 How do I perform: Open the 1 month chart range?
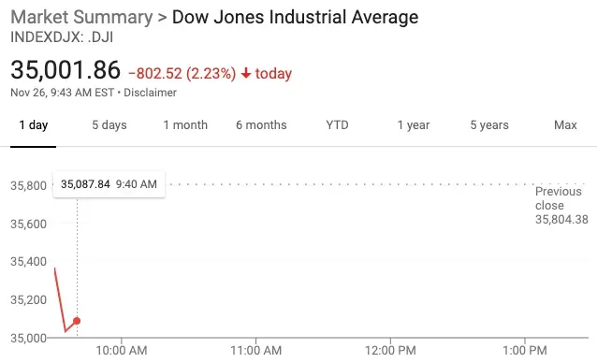pyautogui.click(x=185, y=124)
